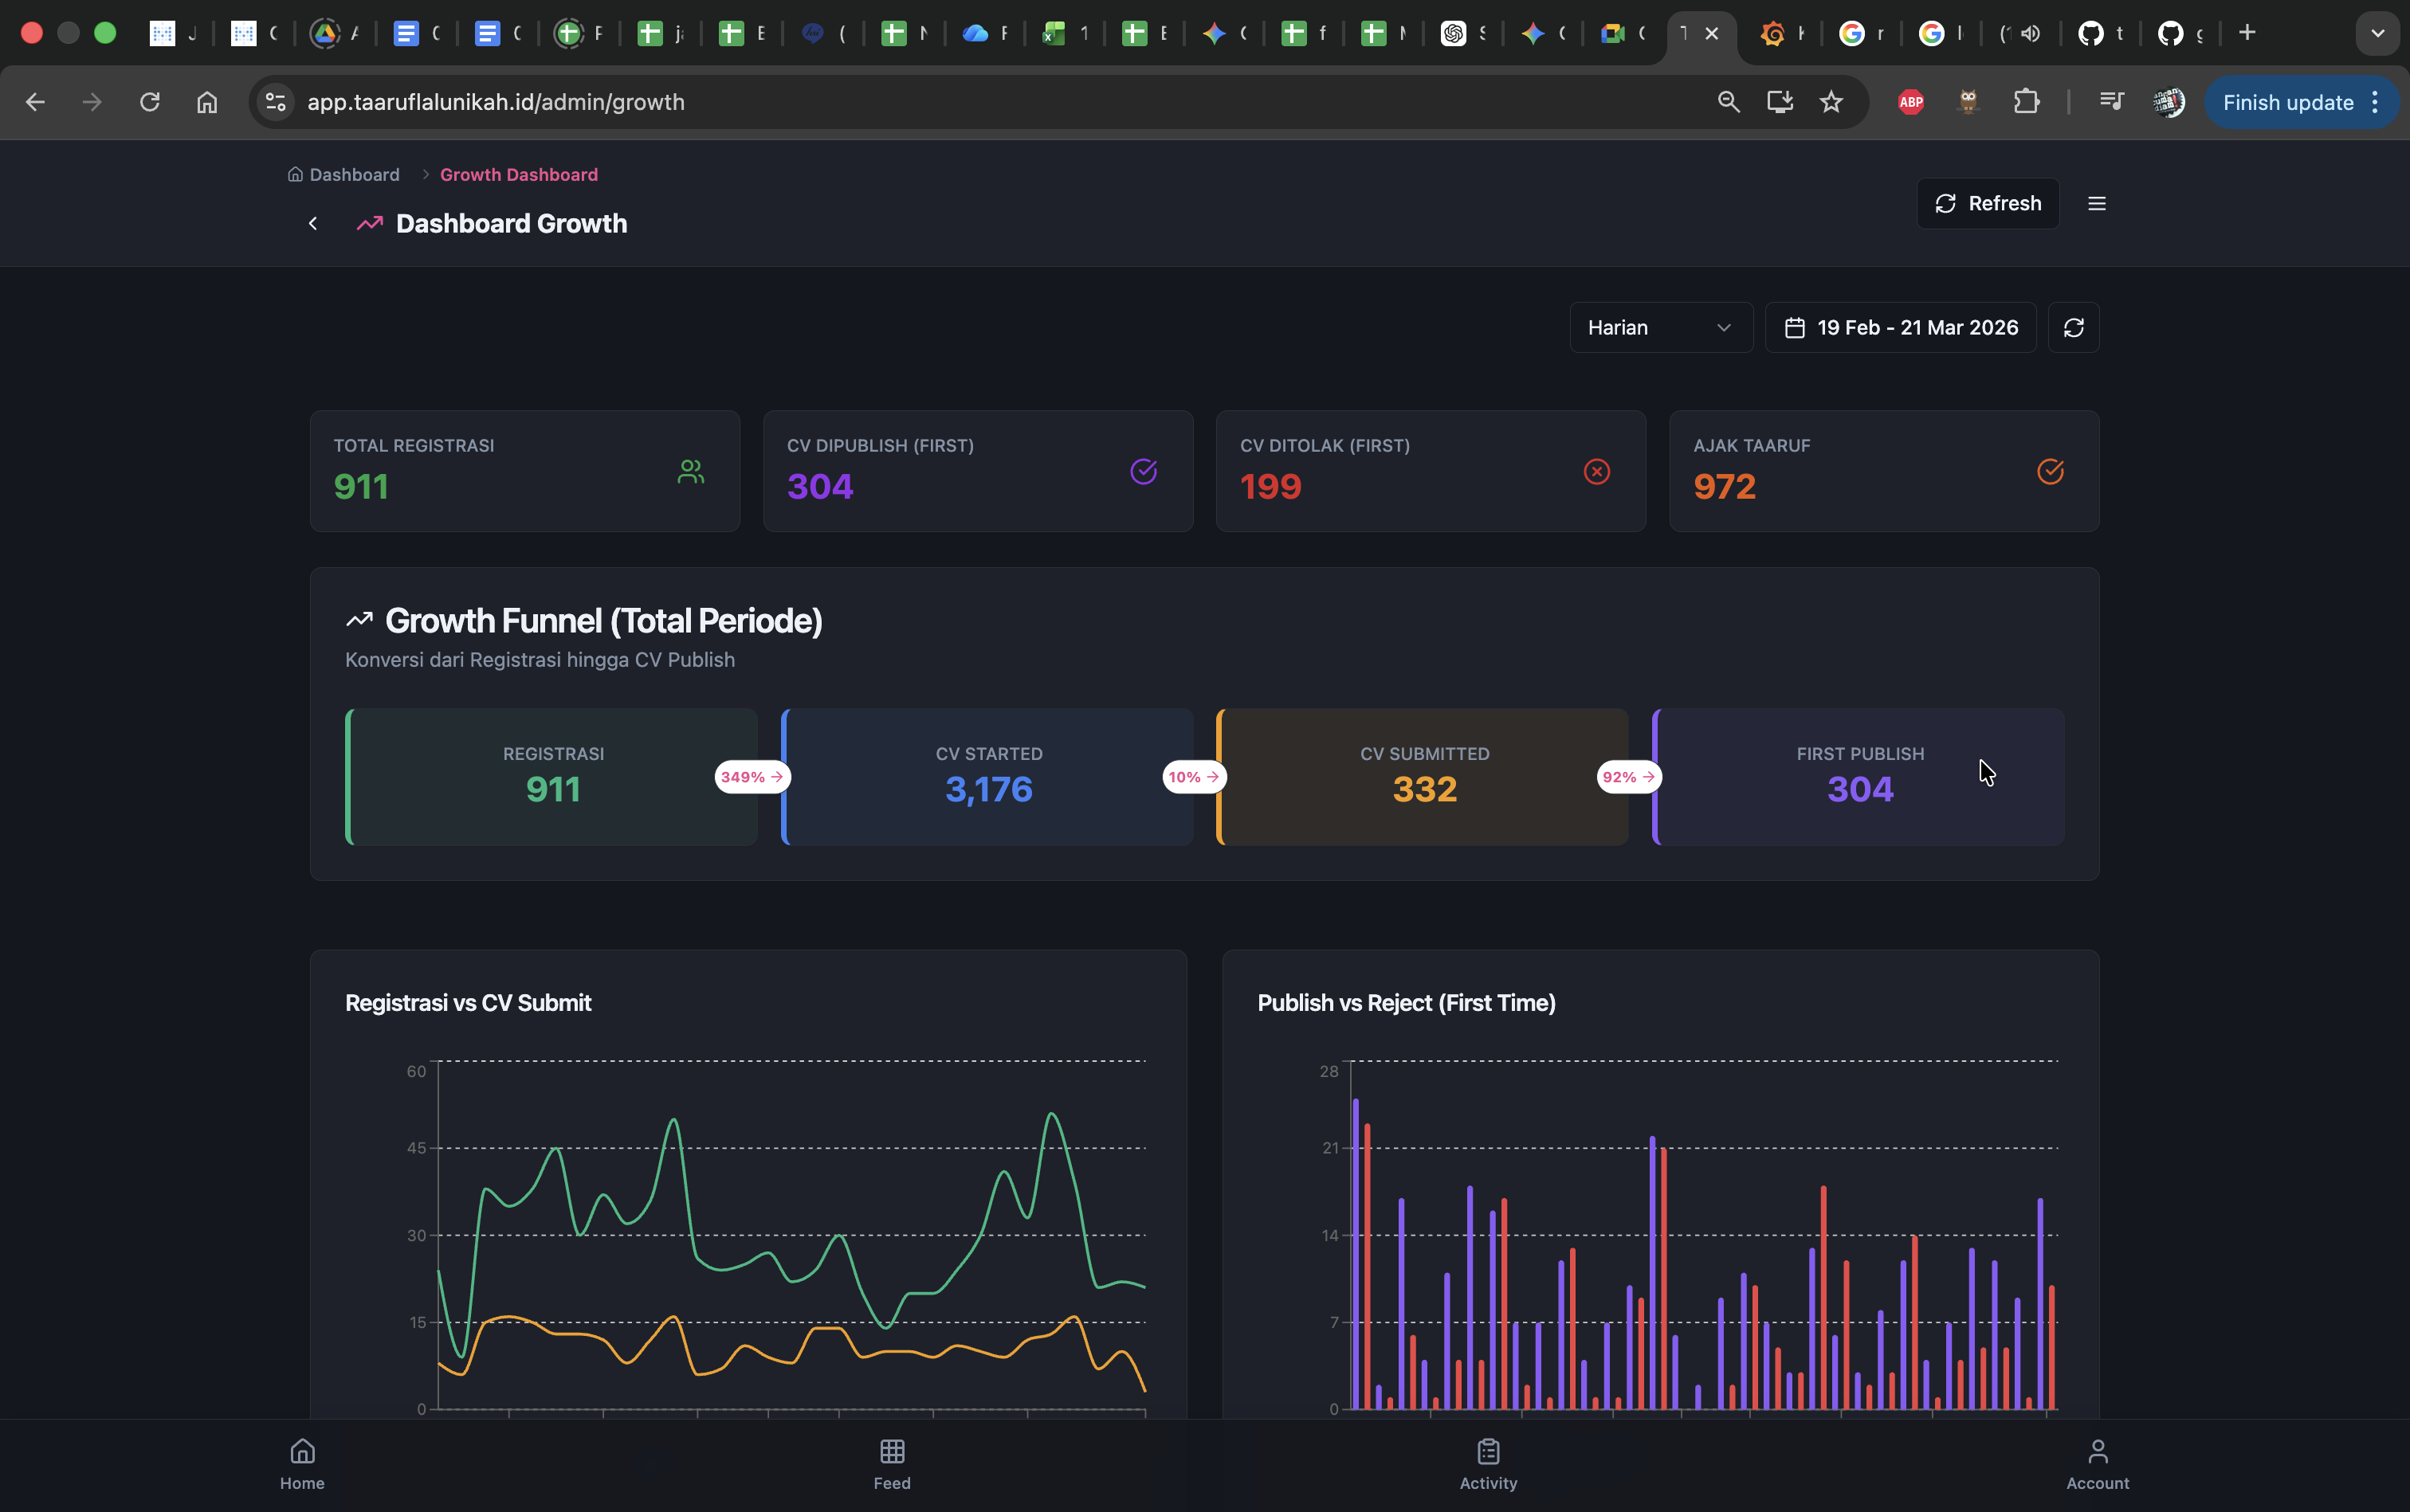Toggle the search zoom icon in address bar

click(1728, 101)
